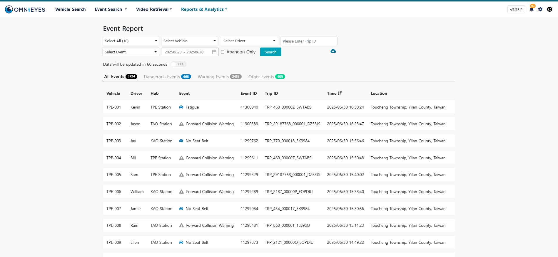The width and height of the screenshot is (558, 257).
Task: Switch to the Dangerous Events tab
Action: pyautogui.click(x=167, y=77)
